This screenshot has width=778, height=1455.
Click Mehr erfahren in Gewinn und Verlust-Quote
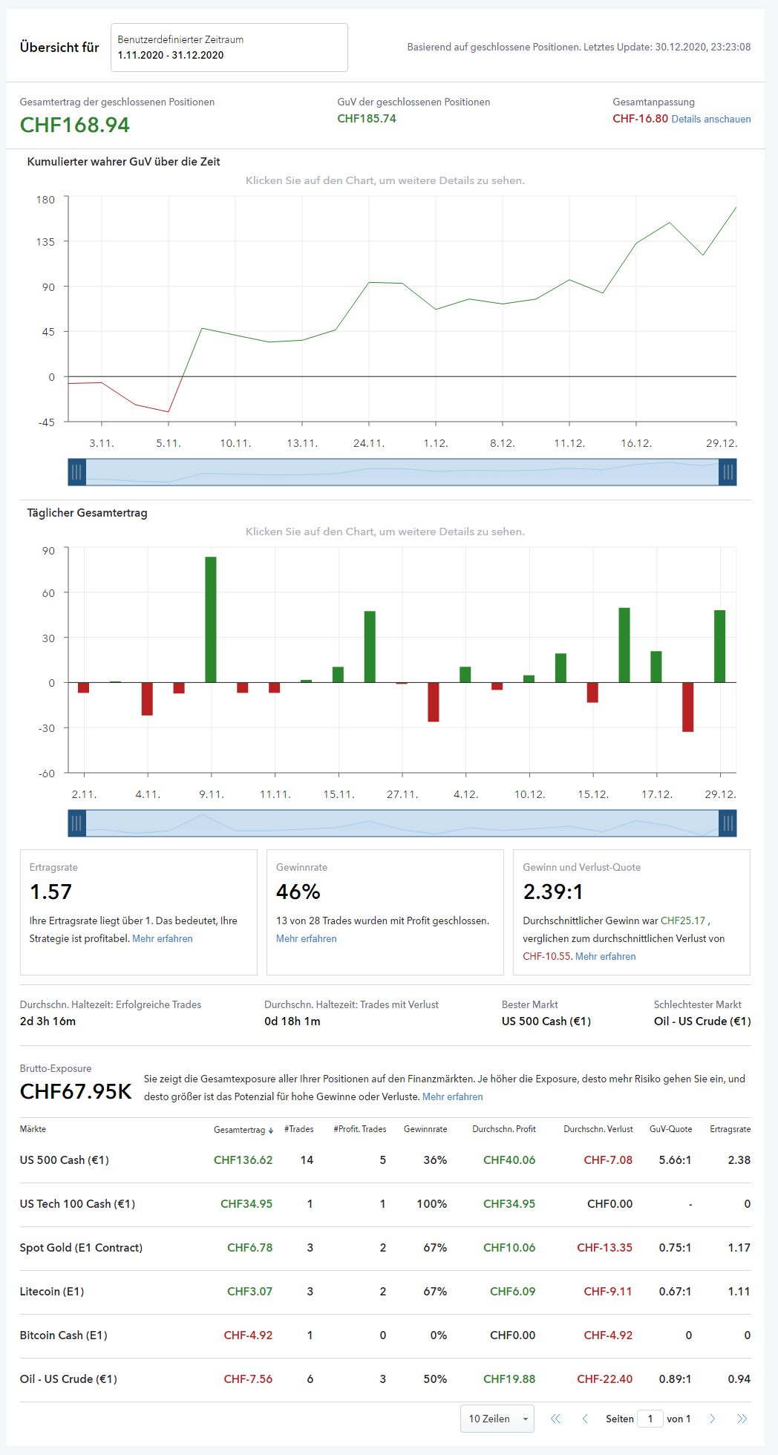(x=605, y=957)
